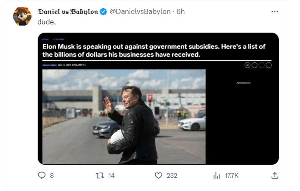Select the ECONOMY breadcrumb in the article

click(x=59, y=39)
